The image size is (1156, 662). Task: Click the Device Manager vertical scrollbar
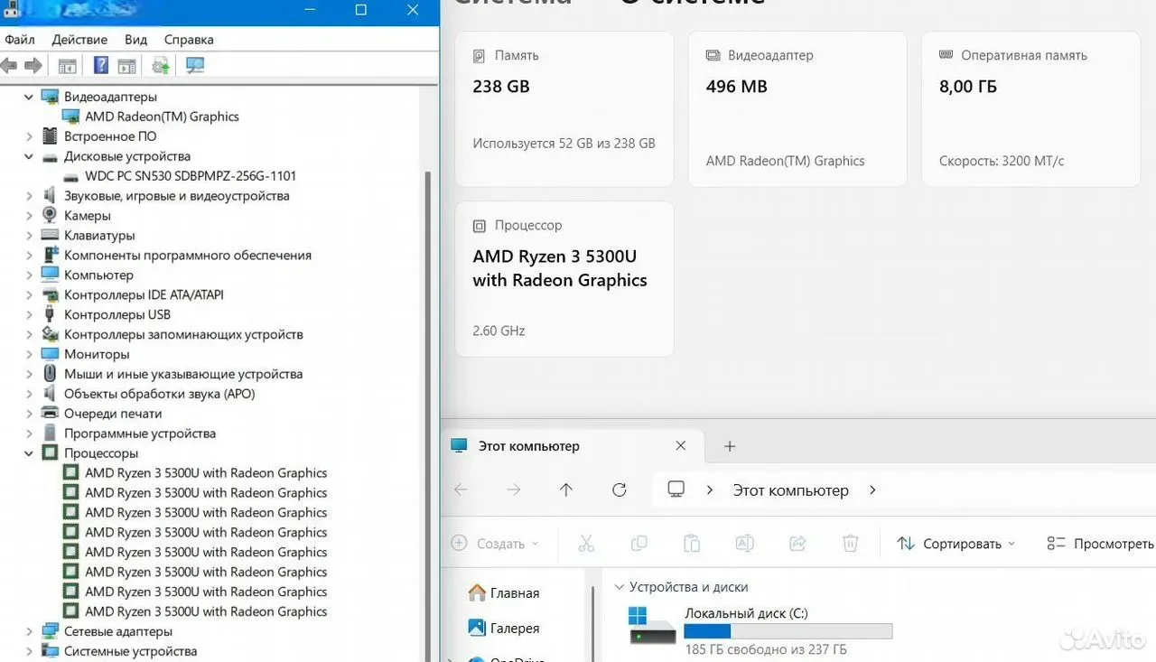428,415
